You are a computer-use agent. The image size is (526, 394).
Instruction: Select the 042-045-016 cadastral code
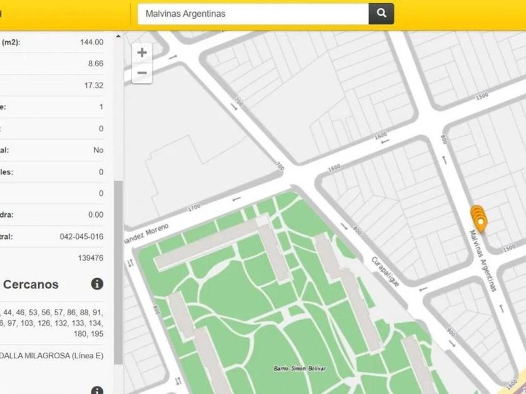click(81, 236)
